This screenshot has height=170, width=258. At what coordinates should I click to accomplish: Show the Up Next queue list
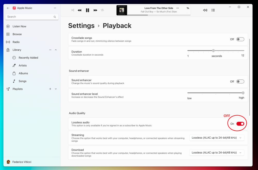[213, 10]
